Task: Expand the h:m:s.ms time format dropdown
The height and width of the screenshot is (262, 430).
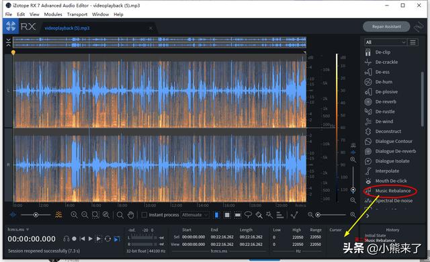Action: click(x=18, y=229)
